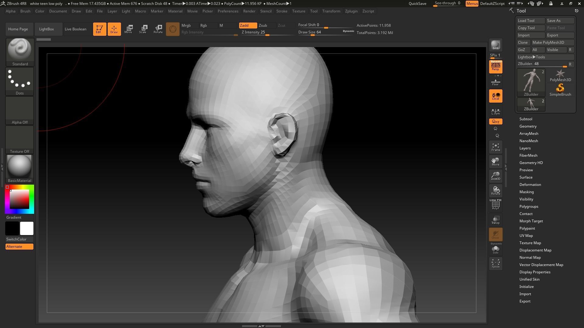
Task: Expand the Geometry section
Action: (x=528, y=126)
